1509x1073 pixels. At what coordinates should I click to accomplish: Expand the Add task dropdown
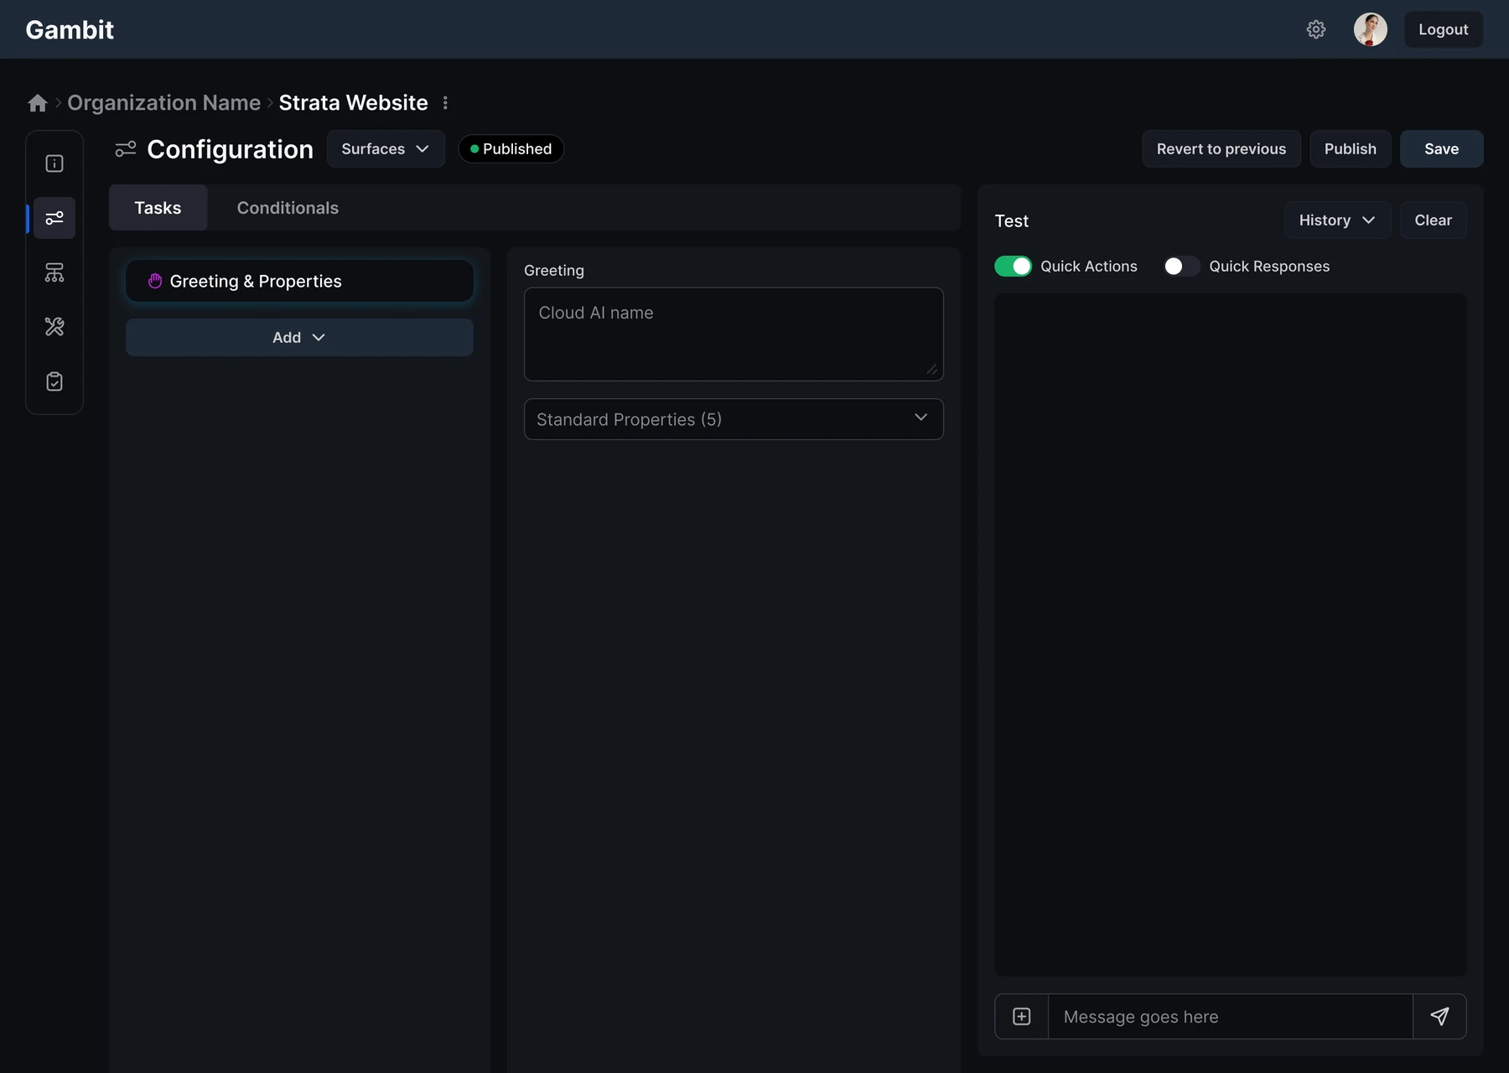[x=299, y=337]
